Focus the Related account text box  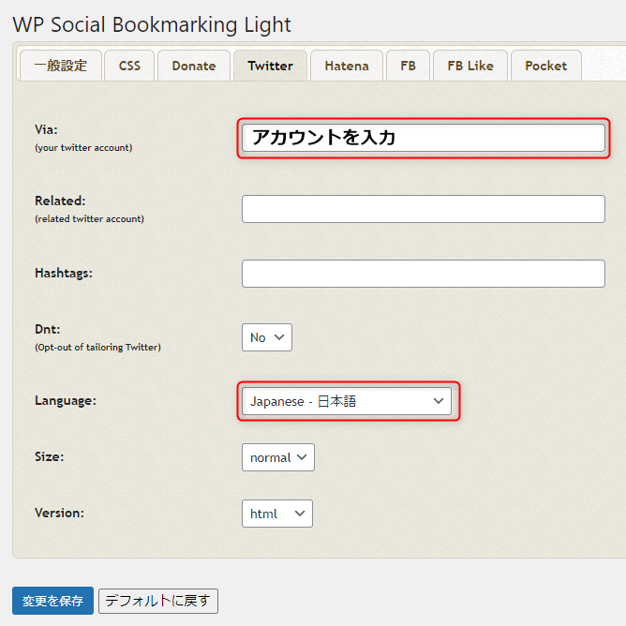[423, 209]
